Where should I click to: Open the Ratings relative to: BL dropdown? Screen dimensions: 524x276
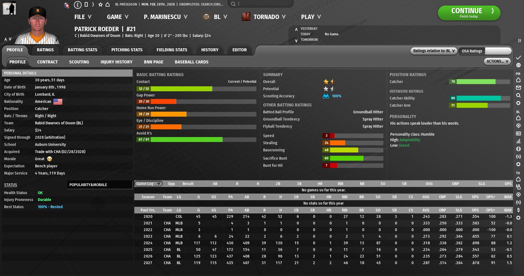[434, 51]
